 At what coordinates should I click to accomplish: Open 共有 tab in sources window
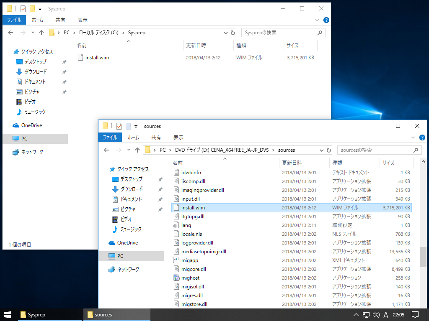(x=156, y=137)
